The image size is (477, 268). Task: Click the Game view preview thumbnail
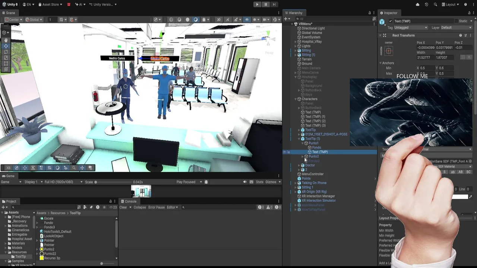(141, 191)
